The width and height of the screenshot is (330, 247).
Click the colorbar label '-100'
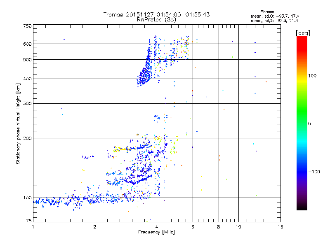click(314, 172)
